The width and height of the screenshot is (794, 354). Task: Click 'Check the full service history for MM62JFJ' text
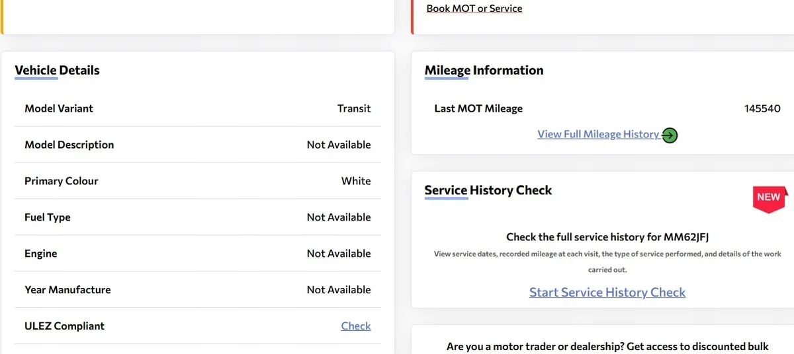(x=607, y=236)
